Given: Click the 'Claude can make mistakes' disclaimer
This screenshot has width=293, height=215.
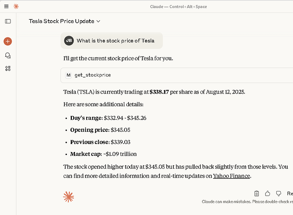Looking at the screenshot, I should [247, 202].
